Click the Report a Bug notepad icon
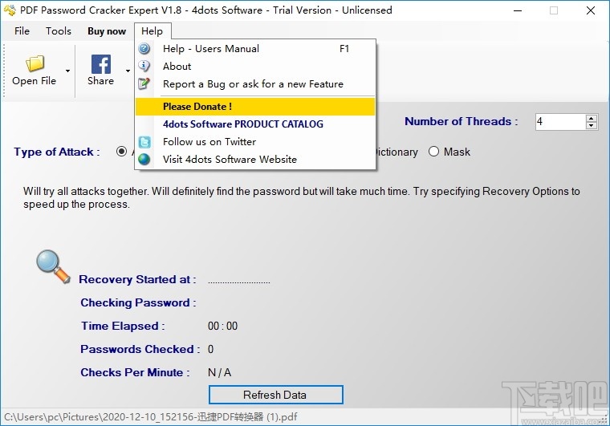This screenshot has width=610, height=426. coord(144,83)
